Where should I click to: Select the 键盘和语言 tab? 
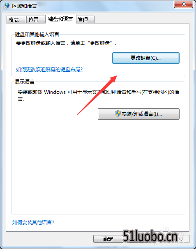click(61, 19)
